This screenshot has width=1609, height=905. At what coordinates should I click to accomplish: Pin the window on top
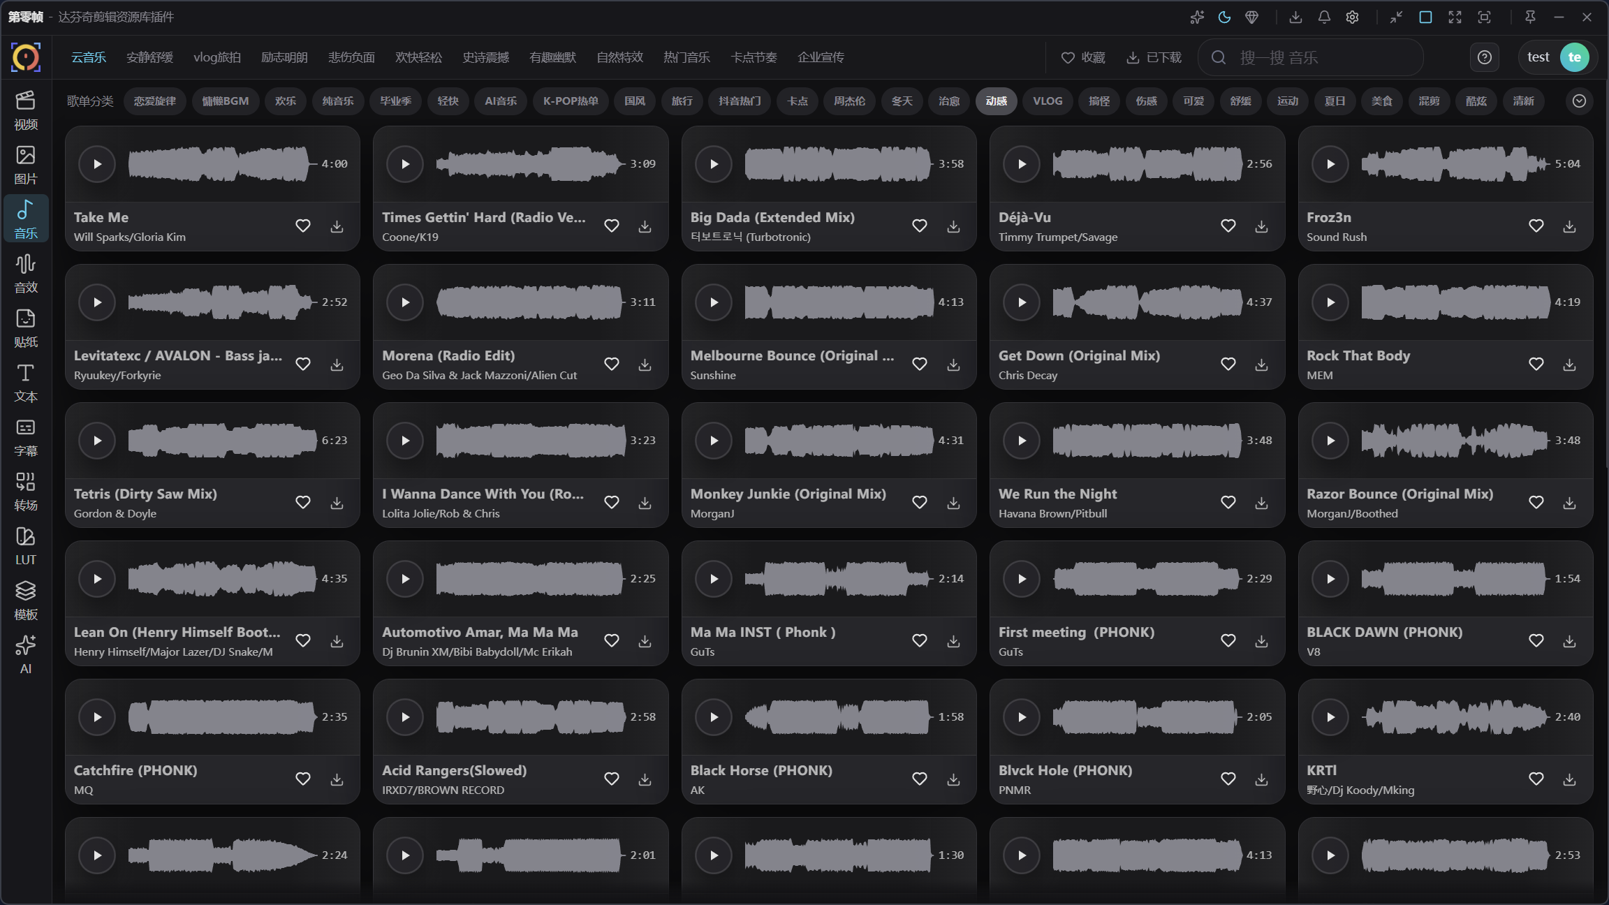click(1530, 17)
